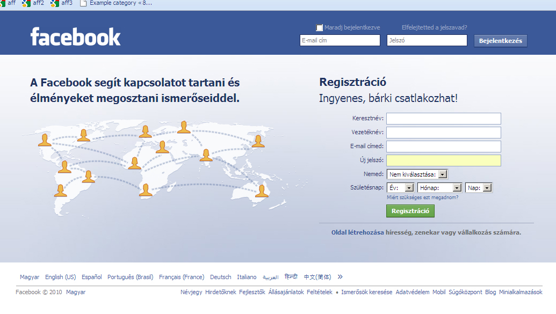Open the Ismerősök keresése footer link
The image size is (556, 314).
pos(367,292)
